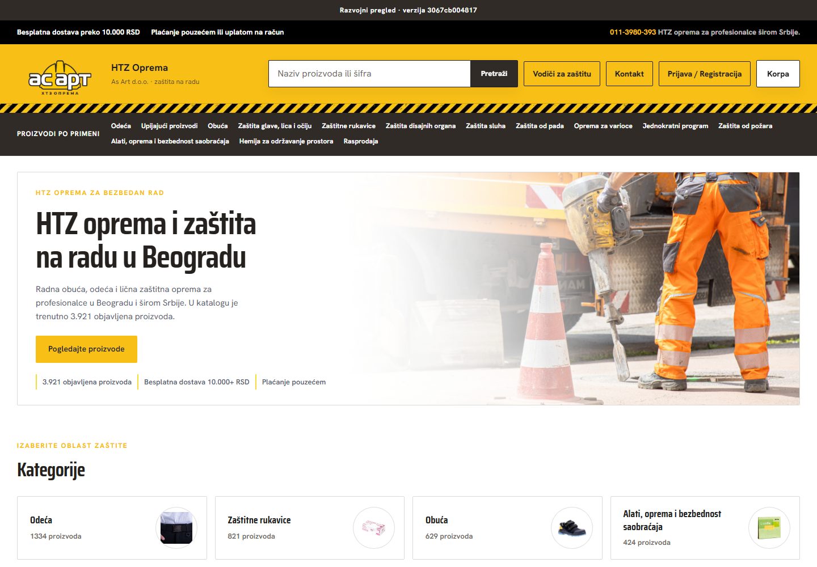This screenshot has height=567, width=817.
Task: Select Odeća in the category menu
Action: tap(121, 126)
